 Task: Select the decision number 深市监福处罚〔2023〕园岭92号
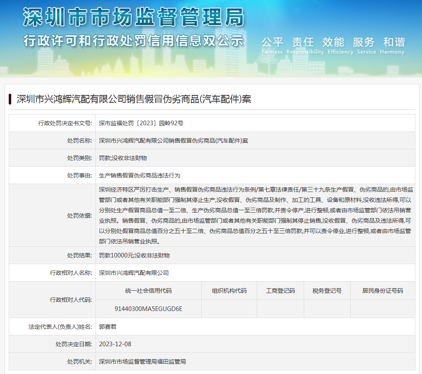tap(141, 123)
